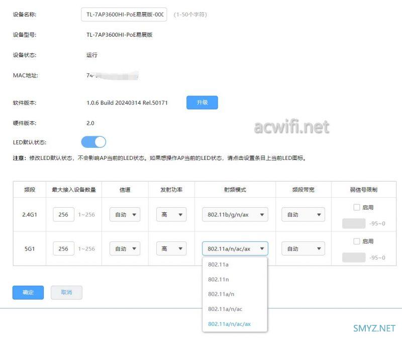Open the 5G1 bandwidth dropdown
Viewport: 402px width, 338px height.
[303, 249]
